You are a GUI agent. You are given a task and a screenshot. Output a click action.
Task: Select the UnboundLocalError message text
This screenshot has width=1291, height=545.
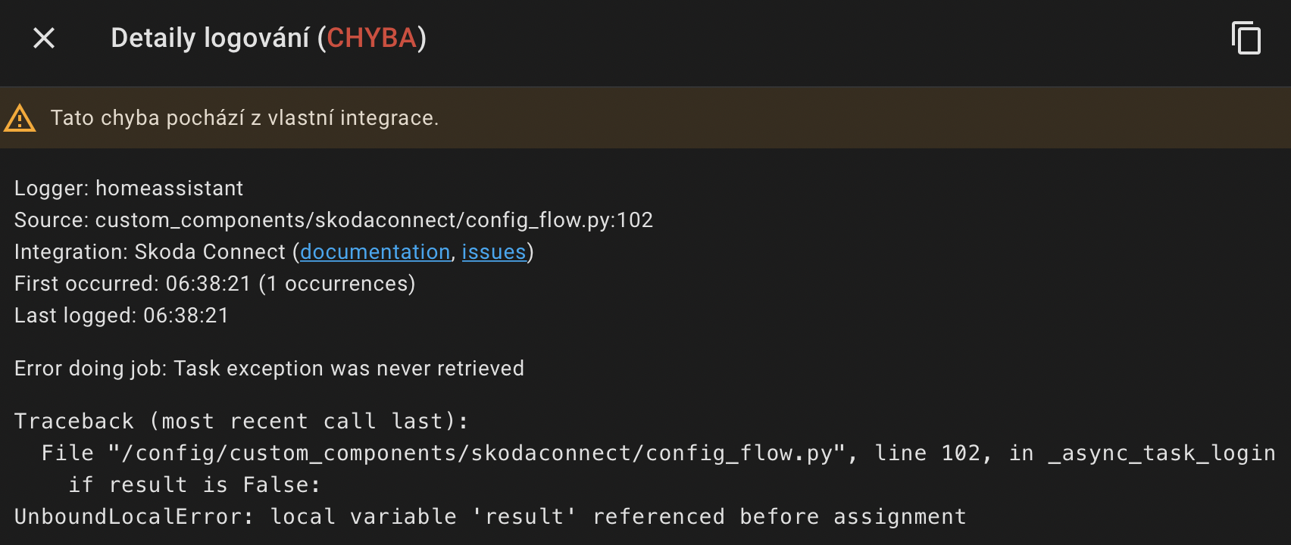click(489, 516)
